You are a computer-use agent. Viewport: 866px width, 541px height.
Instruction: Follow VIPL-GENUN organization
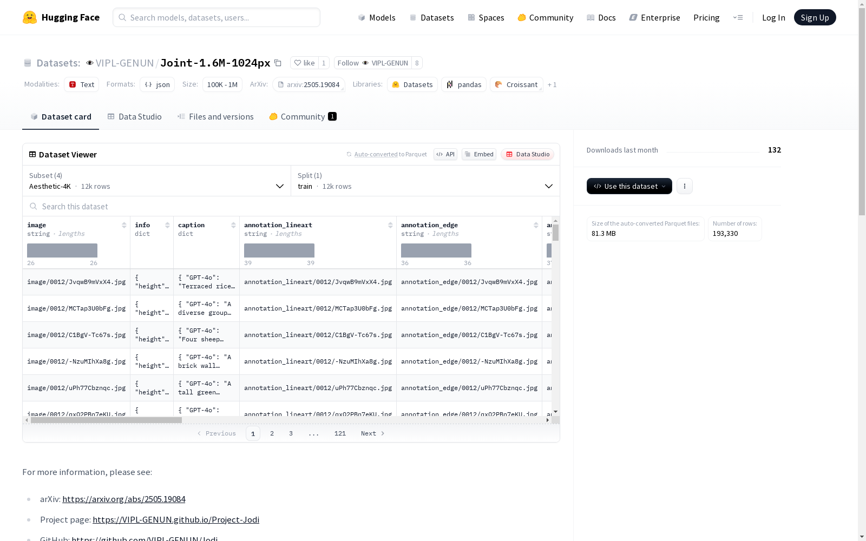pos(372,63)
